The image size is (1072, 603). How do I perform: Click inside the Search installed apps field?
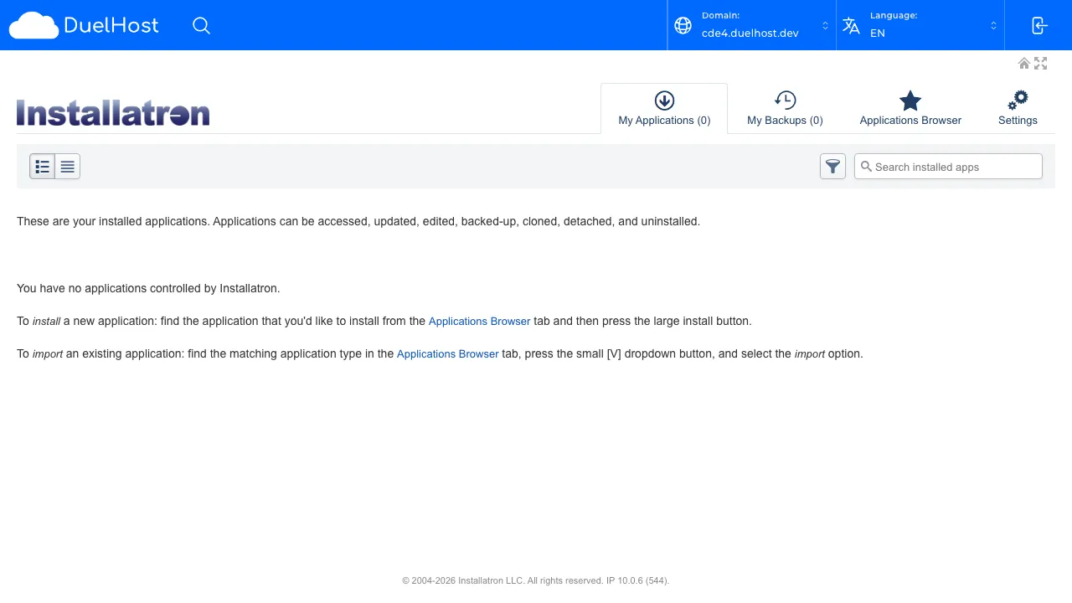pos(946,167)
